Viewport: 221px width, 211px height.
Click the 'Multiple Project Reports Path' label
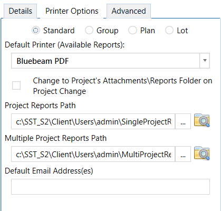55,138
